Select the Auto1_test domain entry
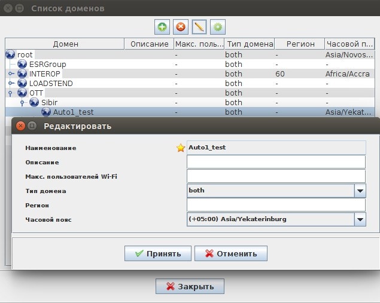 (73, 112)
